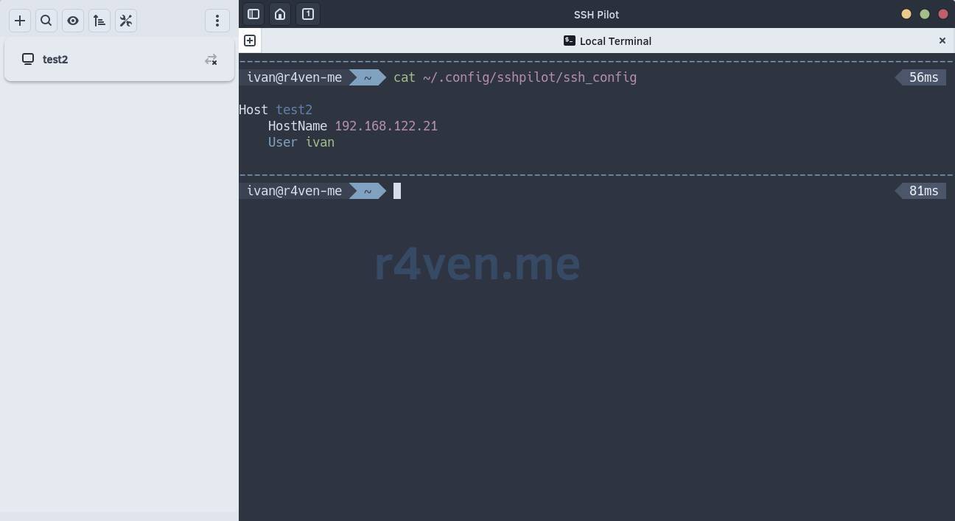955x521 pixels.
Task: Open the connection search
Action: pos(46,21)
